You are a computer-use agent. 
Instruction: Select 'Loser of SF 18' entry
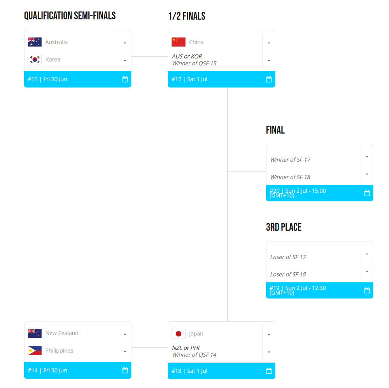[288, 274]
